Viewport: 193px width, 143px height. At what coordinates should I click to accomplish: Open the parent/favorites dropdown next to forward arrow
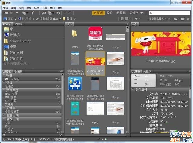click(17, 13)
